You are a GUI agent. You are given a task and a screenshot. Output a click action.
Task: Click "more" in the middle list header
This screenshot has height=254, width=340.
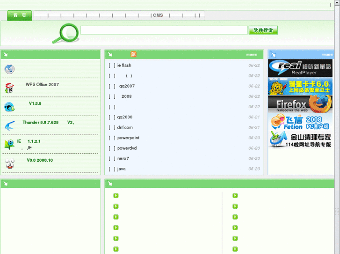click(x=252, y=55)
